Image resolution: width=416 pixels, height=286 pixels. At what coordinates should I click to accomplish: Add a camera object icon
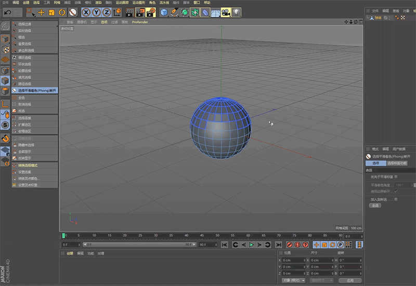click(x=226, y=12)
